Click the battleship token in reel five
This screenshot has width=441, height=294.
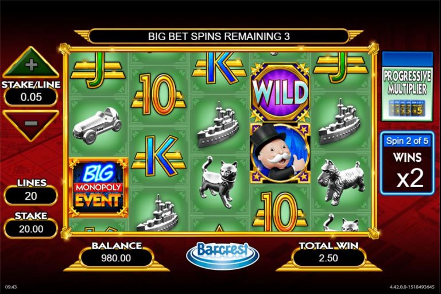pos(339,123)
